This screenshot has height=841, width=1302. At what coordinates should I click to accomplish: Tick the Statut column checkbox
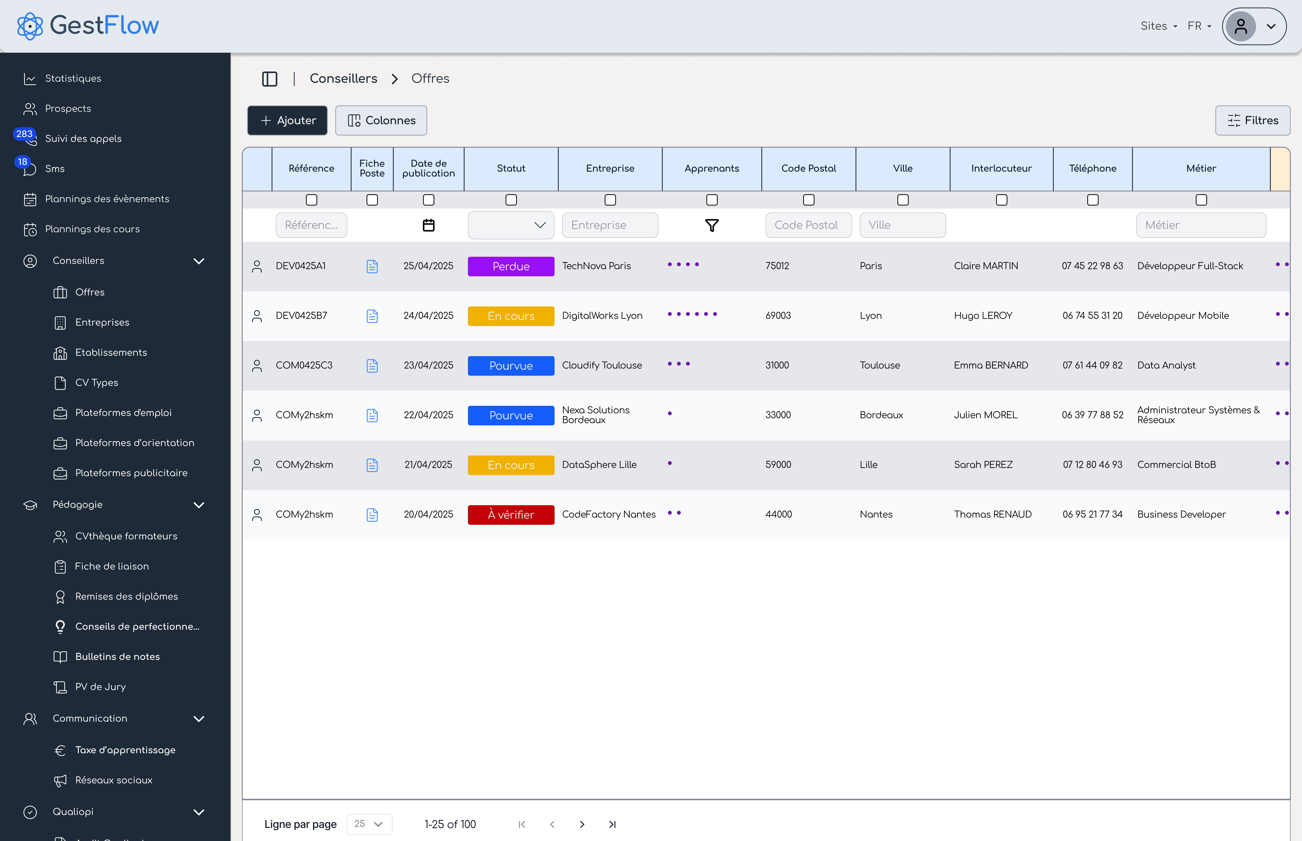pos(511,200)
